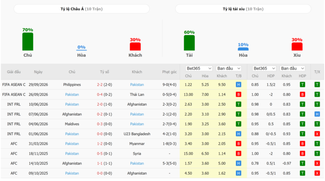This screenshot has height=181, width=325.
Task: Click green T HDP badge in U23 Bangladesh row
Action: point(302,134)
